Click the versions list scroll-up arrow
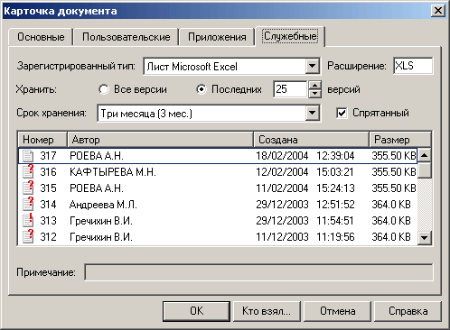The image size is (450, 330). 425,155
